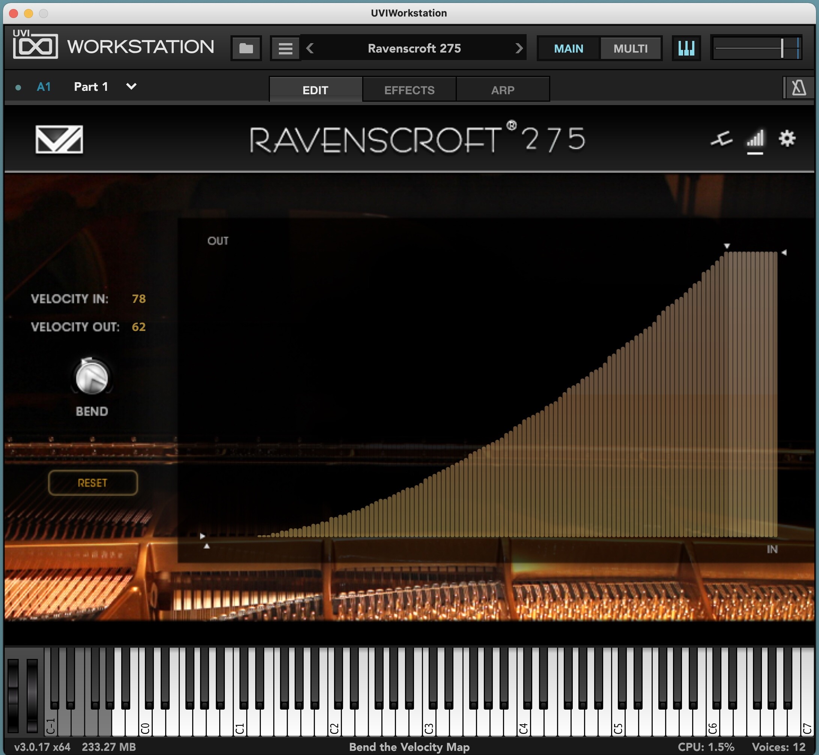Screen dimensions: 819x755
Task: Minimize the UVIWorkstation window
Action: 29,14
